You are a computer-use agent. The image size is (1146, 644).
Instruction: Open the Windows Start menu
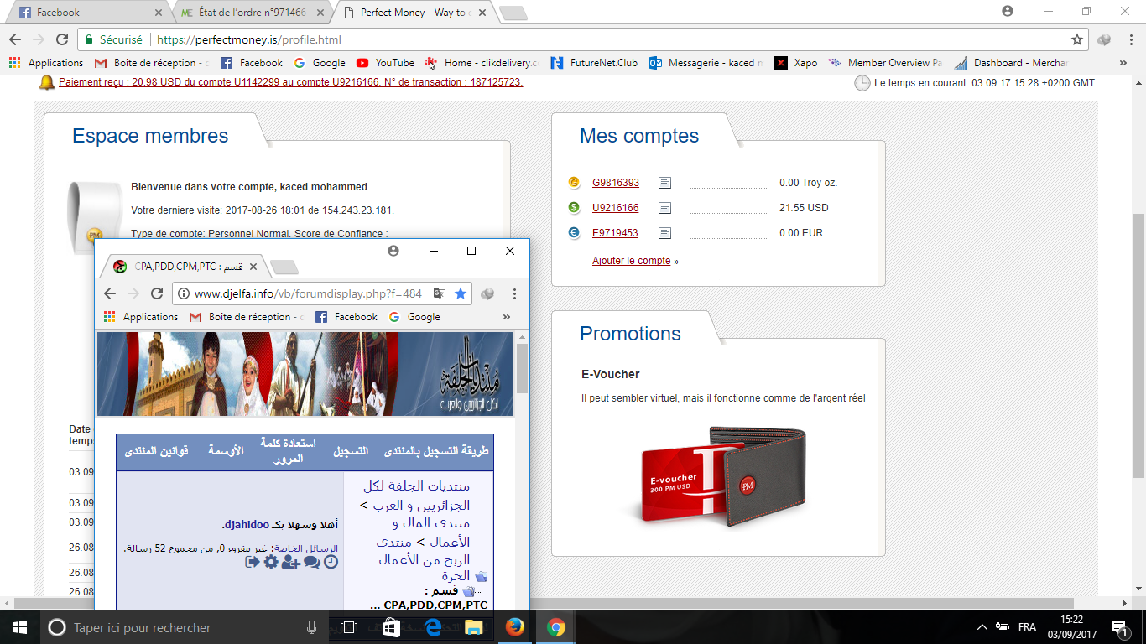[x=19, y=627]
